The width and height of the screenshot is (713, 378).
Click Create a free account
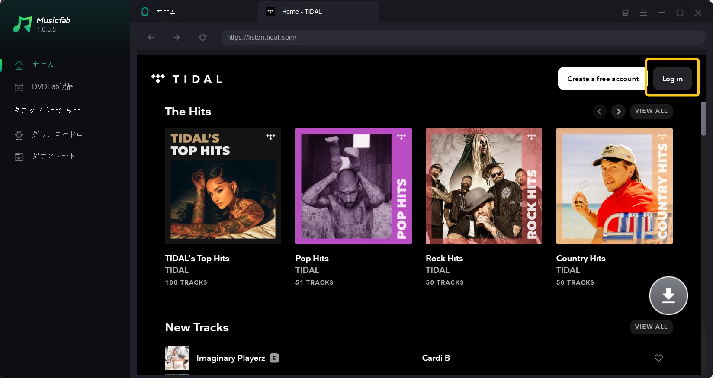(603, 79)
